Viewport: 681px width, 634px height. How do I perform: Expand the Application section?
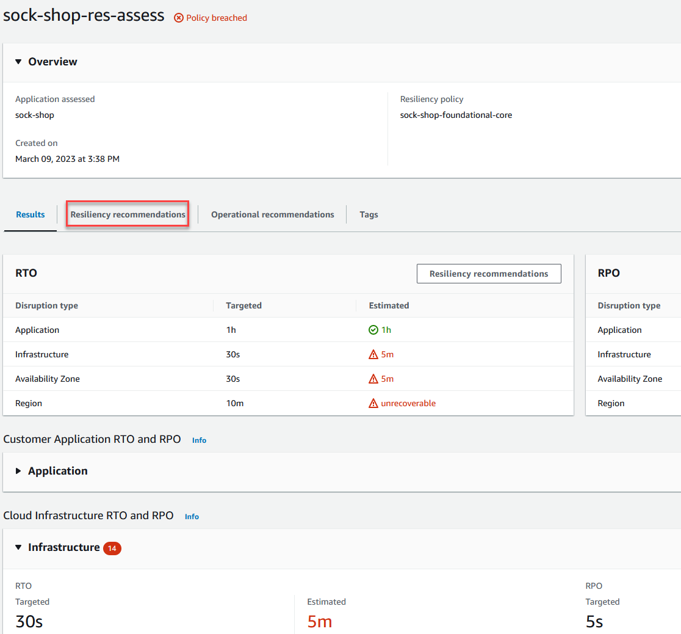point(18,471)
